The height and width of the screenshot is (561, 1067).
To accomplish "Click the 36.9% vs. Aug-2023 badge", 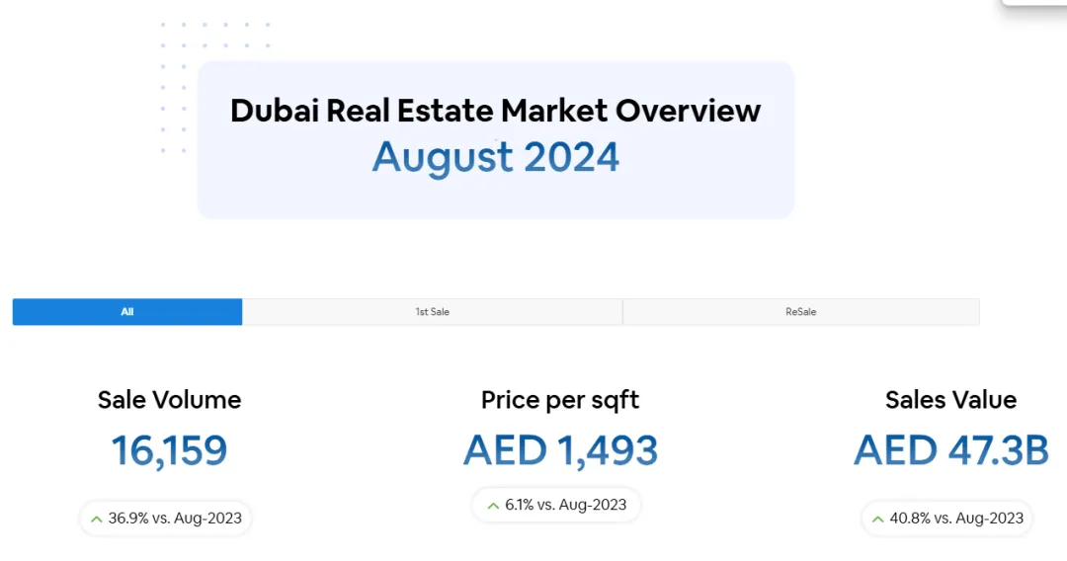I will click(165, 519).
